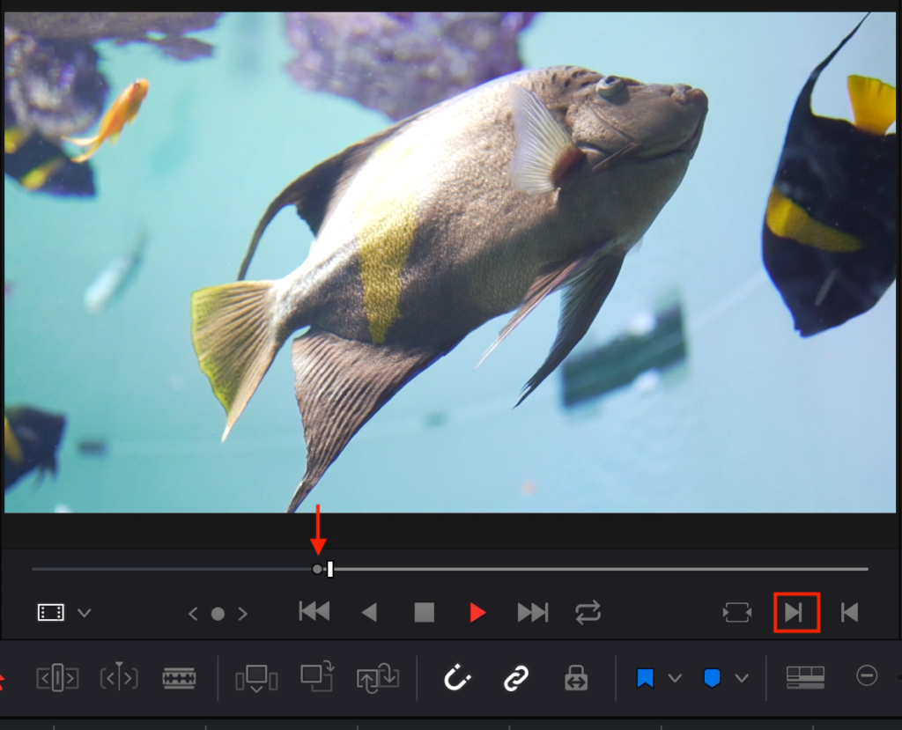902x730 pixels.
Task: Select the trim edit mode tool
Action: tap(57, 678)
